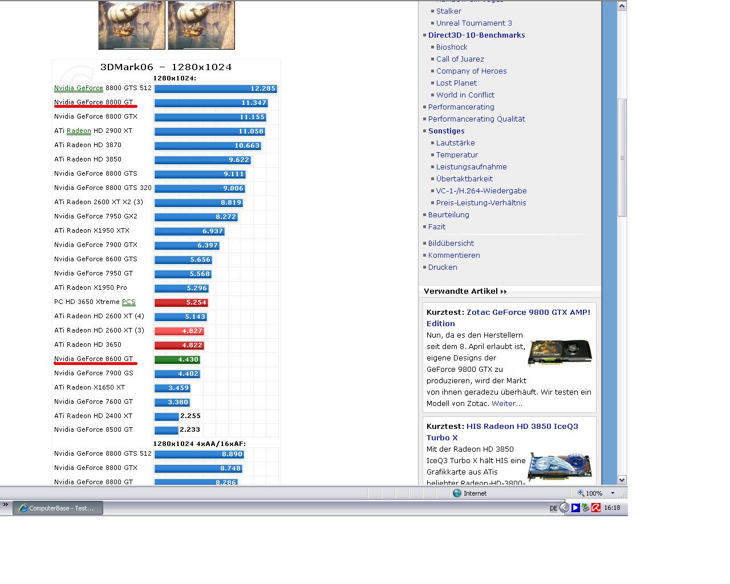Click the 10.663 bar for Radeon HD 3870
Viewport: 730px width, 584px height.
click(208, 145)
